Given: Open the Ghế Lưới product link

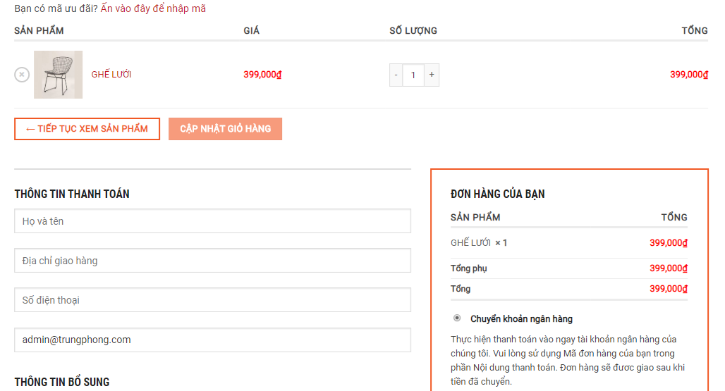Looking at the screenshot, I should [x=111, y=75].
